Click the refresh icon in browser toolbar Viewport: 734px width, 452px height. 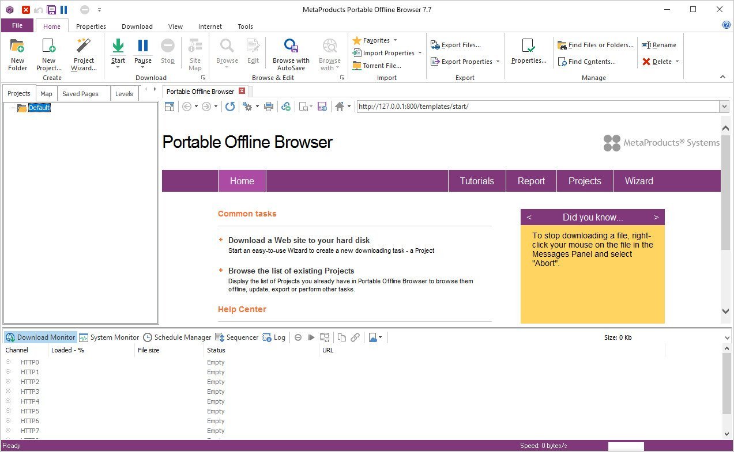230,107
